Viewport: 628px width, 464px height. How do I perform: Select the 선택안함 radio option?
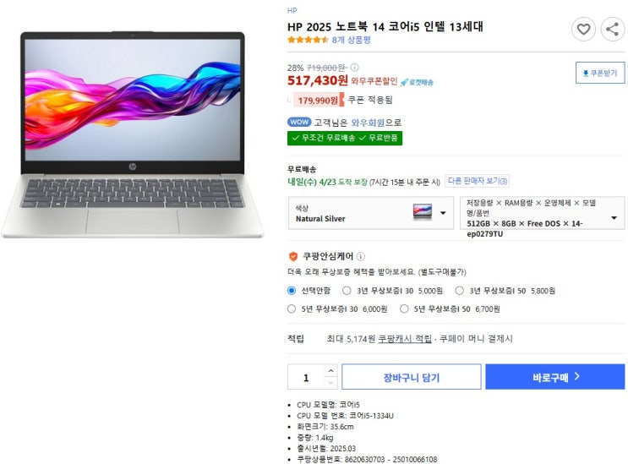tap(292, 291)
